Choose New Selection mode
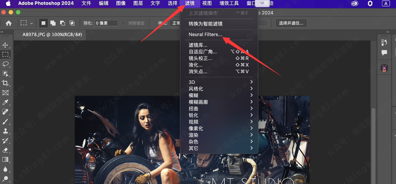Image resolution: width=396 pixels, height=184 pixels. coord(43,23)
